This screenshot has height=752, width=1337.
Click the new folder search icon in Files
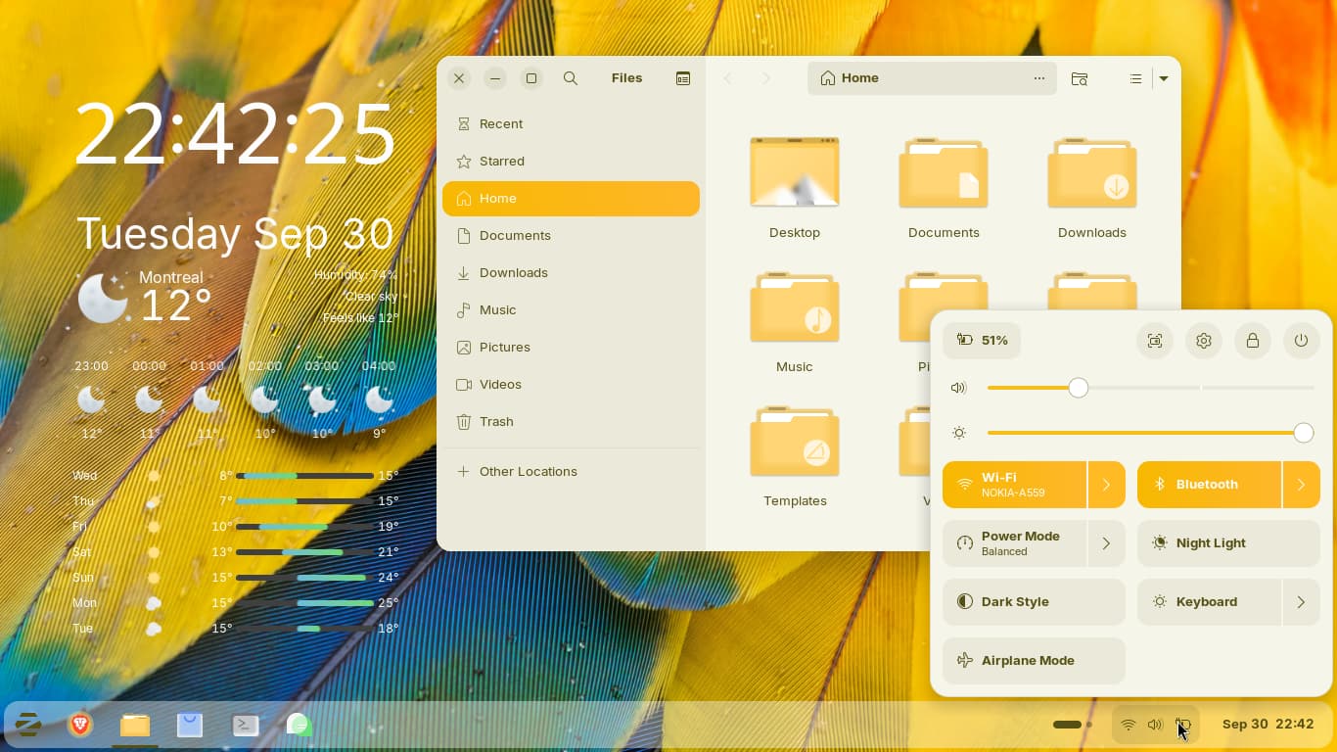pos(1080,78)
